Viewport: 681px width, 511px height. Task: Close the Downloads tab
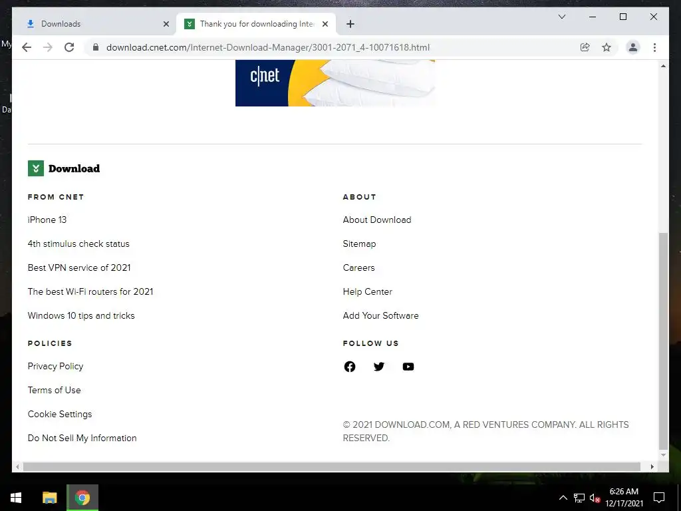(x=166, y=25)
